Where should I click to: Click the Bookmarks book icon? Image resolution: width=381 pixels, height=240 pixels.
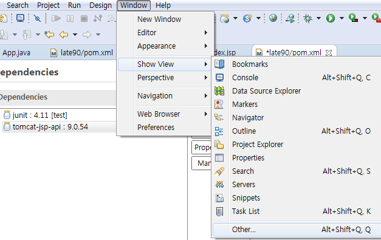pos(219,64)
